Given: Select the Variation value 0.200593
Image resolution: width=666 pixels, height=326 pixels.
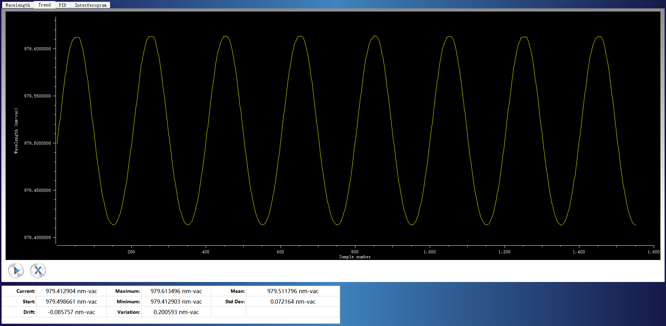Looking at the screenshot, I should 176,312.
